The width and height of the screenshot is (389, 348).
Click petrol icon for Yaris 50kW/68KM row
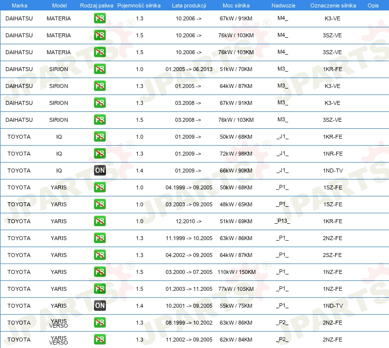point(99,187)
